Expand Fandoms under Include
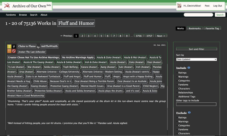The width and height of the screenshot is (227, 136). click(x=183, y=85)
